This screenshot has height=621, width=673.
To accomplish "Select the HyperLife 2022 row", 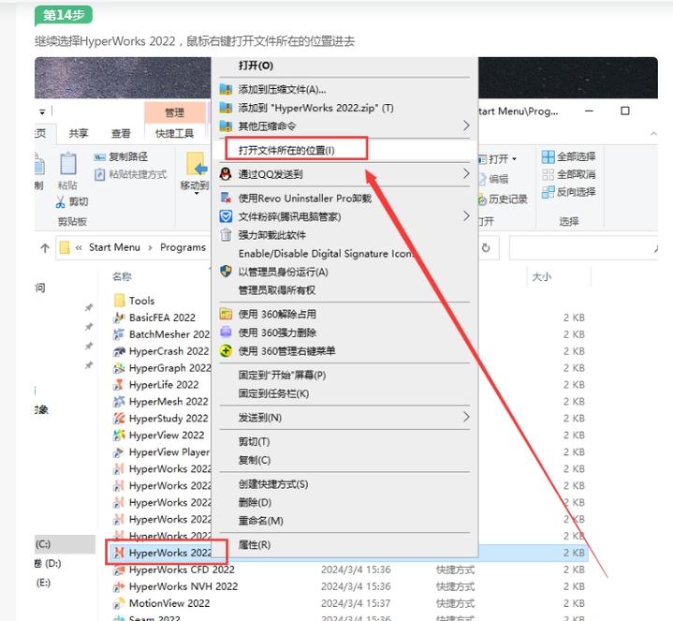I will [155, 385].
